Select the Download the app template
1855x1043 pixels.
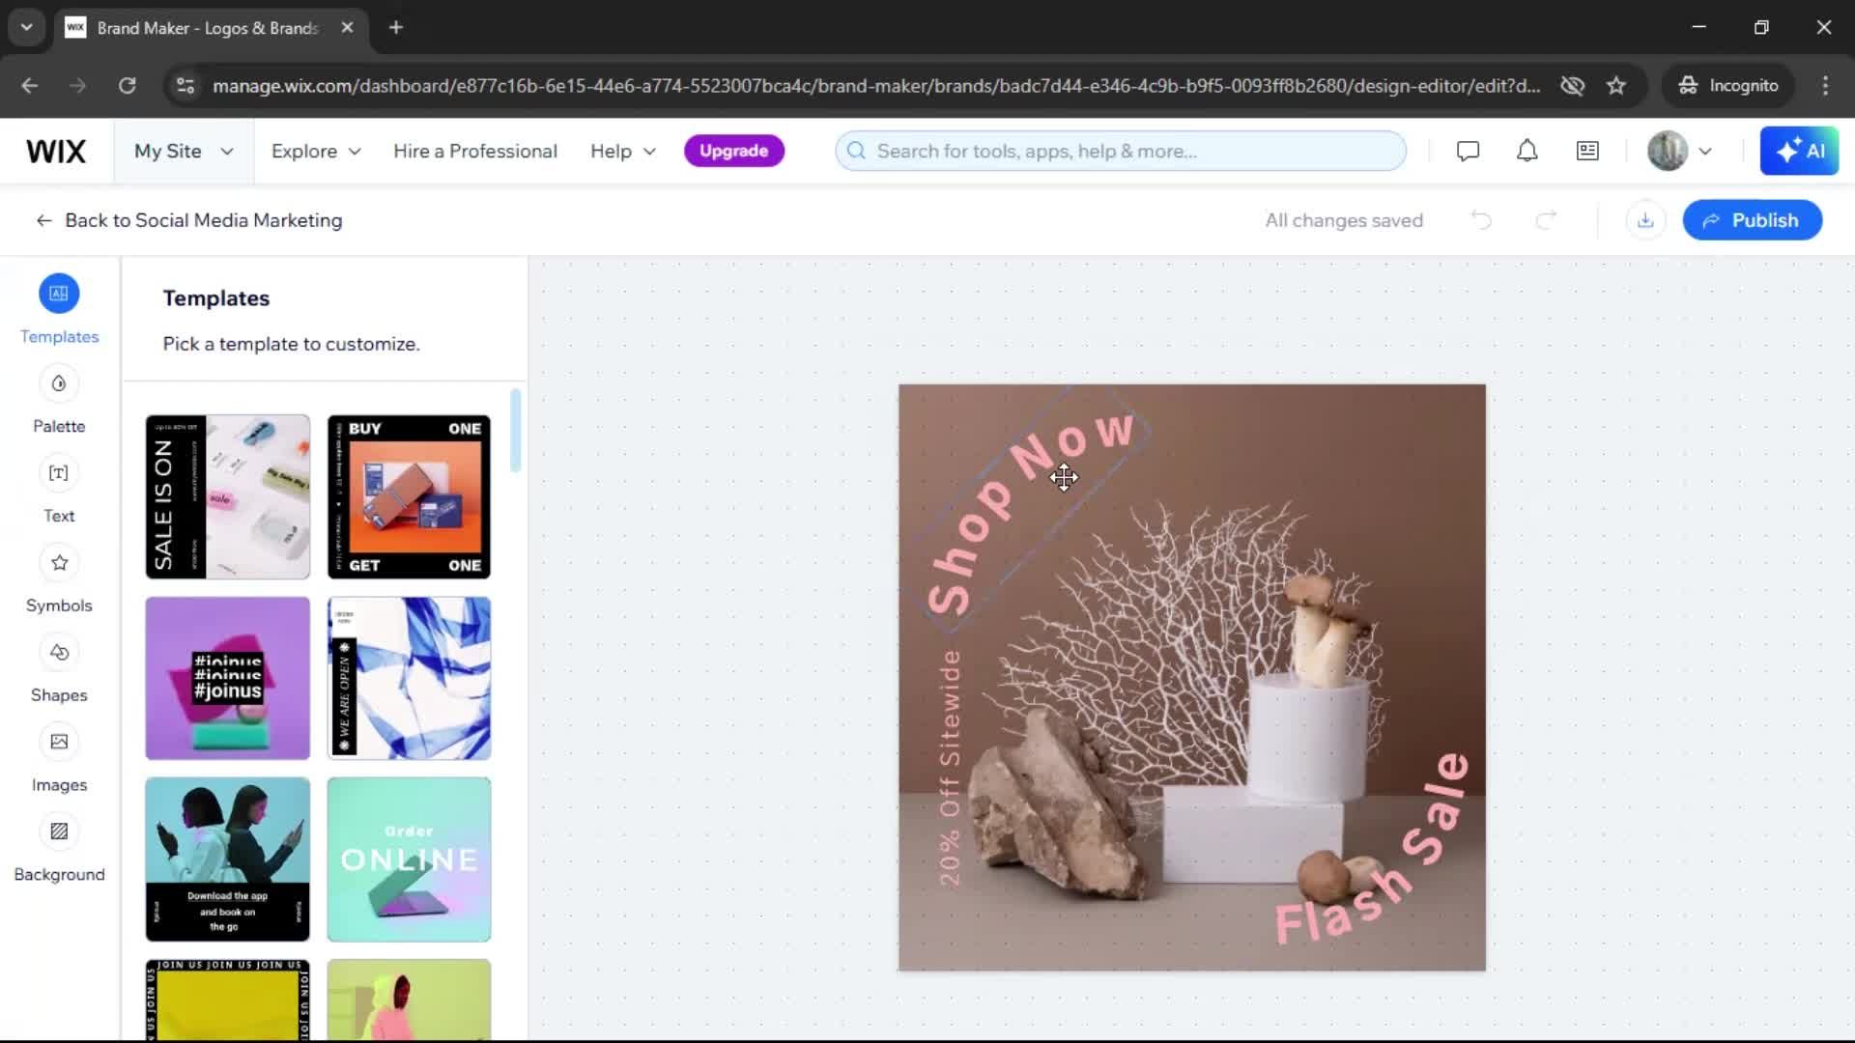tap(228, 860)
